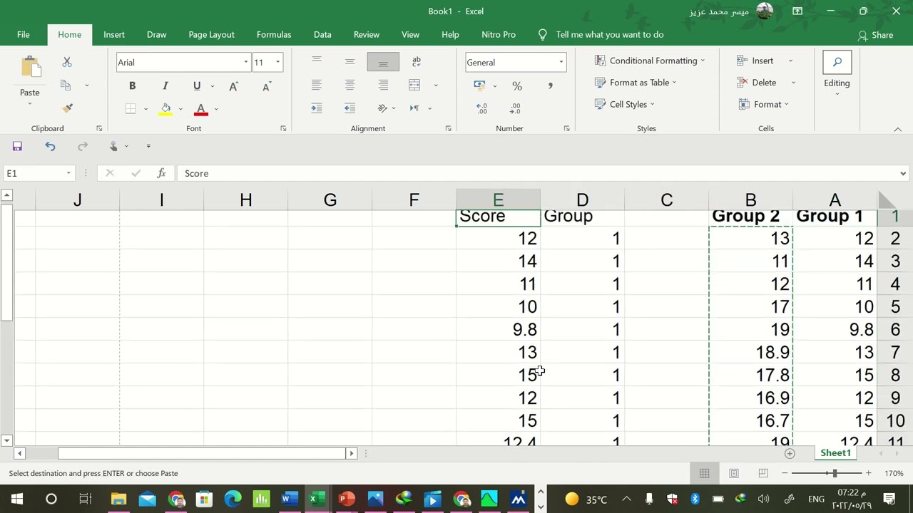The image size is (913, 513).
Task: Open Cell Styles gallery
Action: pyautogui.click(x=625, y=105)
